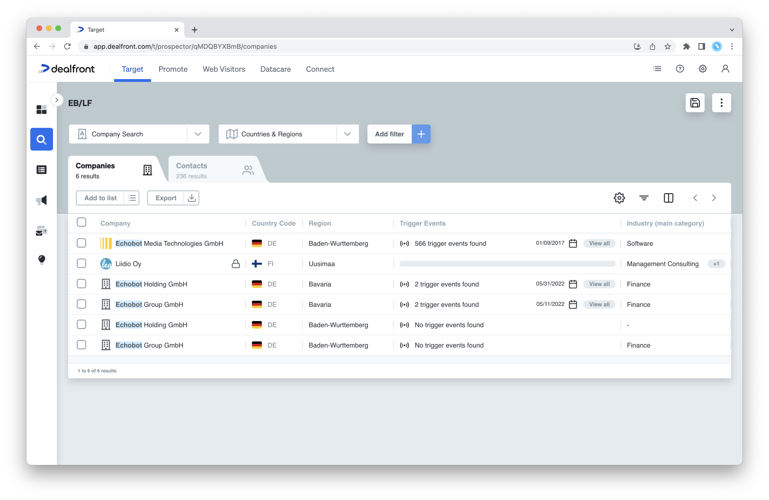The height and width of the screenshot is (500, 769).
Task: Open the dashboard icon in left sidebar
Action: [x=42, y=109]
